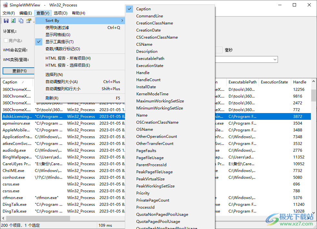This screenshot has height=229, width=317.
Task: Click the Save toolbar icon
Action: (6, 20)
